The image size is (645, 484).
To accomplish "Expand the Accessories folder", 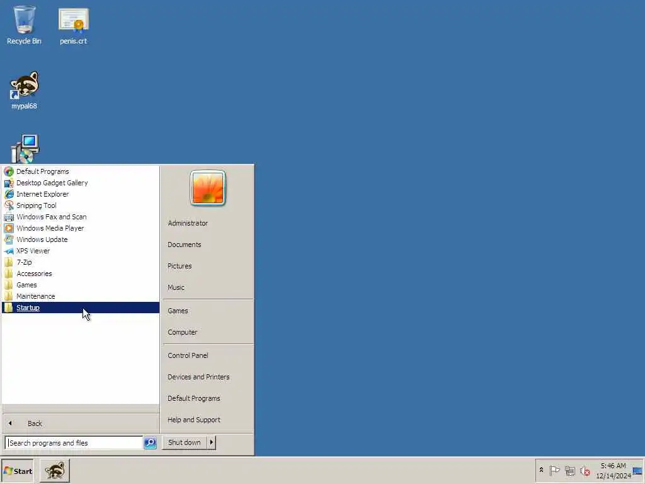I will point(81,274).
